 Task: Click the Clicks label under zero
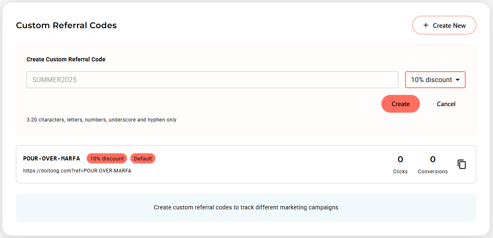pos(400,172)
